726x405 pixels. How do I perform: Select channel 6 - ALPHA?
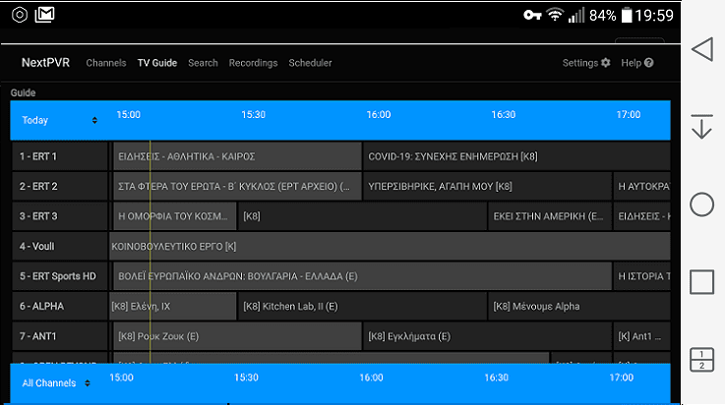pyautogui.click(x=60, y=307)
